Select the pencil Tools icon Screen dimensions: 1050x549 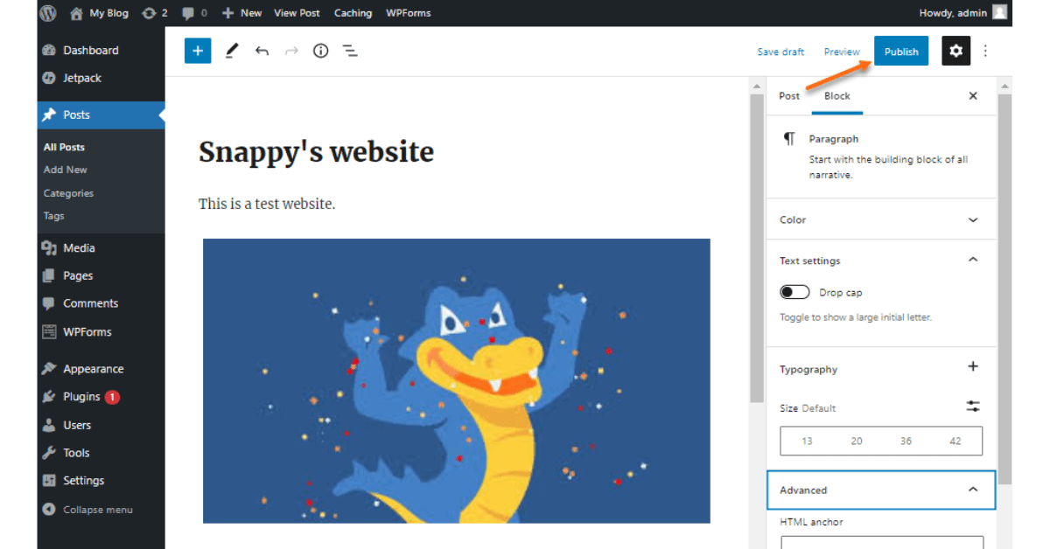coord(231,51)
